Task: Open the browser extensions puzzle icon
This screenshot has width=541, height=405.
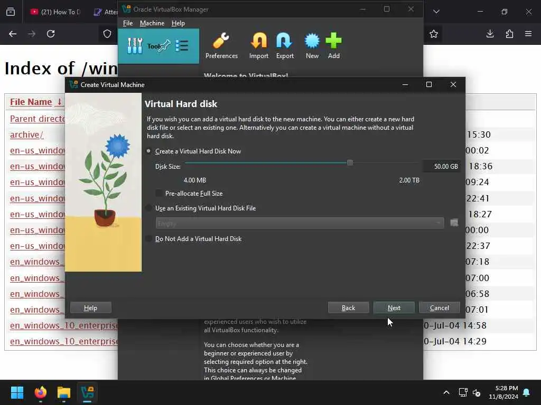Action: coord(509,34)
